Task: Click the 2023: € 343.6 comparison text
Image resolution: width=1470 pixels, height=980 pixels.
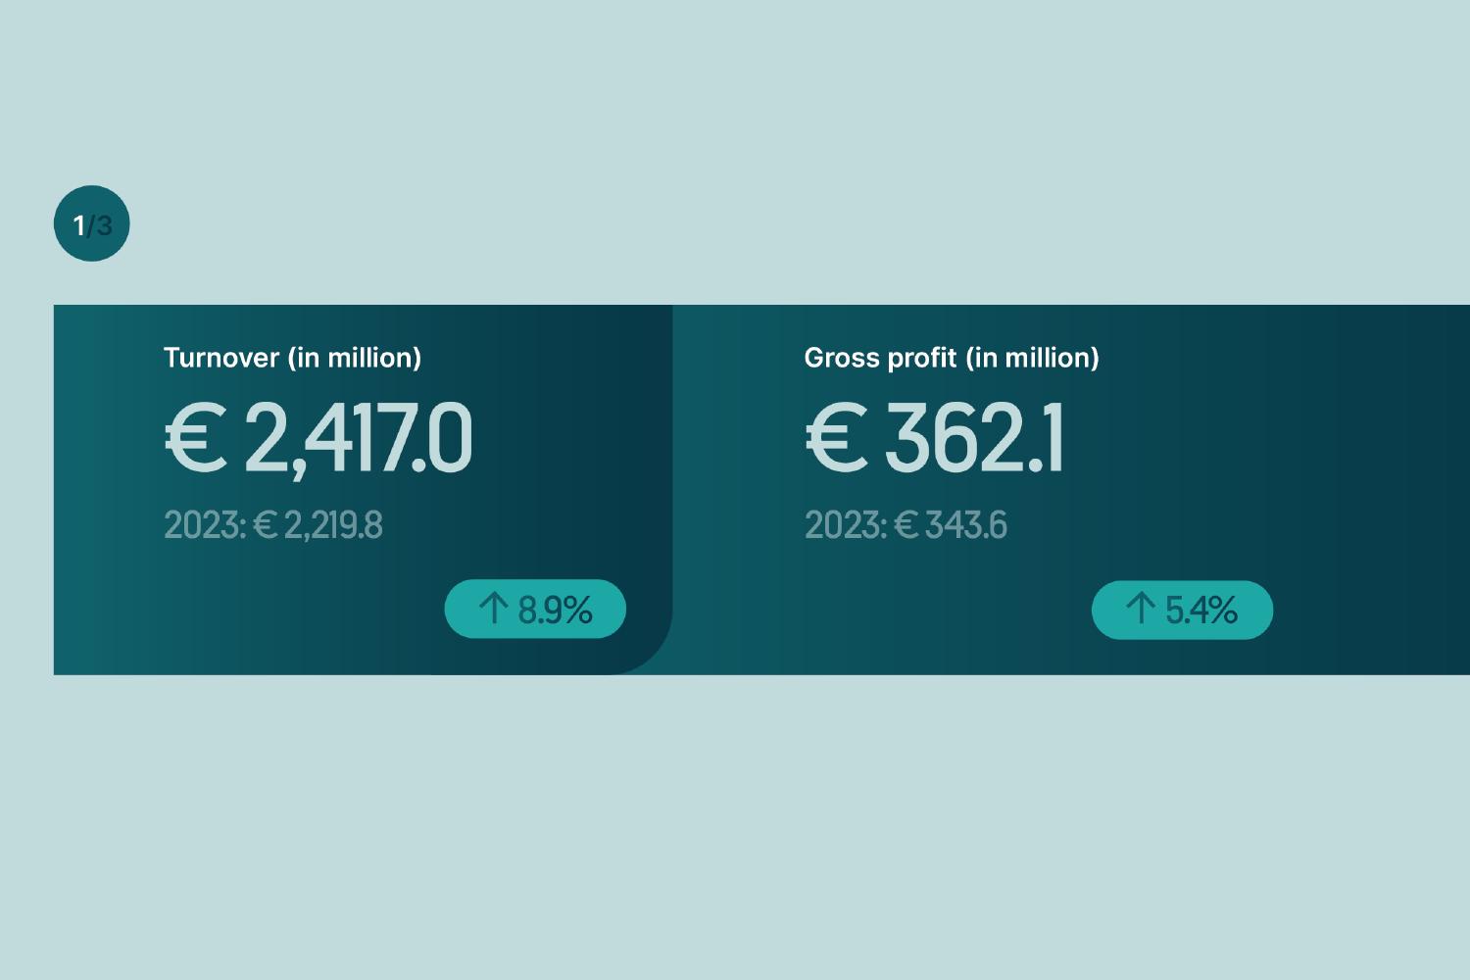Action: click(906, 525)
